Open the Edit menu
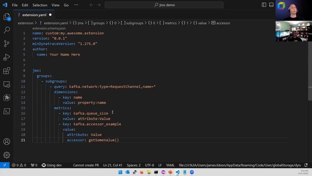The image size is (312, 176). (25, 5)
